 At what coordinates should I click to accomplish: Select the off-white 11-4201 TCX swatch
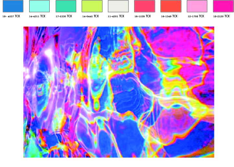[118, 6]
